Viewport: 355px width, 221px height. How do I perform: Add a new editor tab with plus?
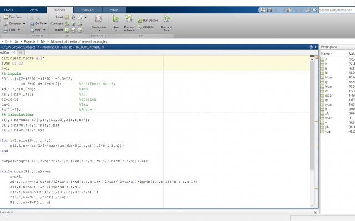click(21, 52)
